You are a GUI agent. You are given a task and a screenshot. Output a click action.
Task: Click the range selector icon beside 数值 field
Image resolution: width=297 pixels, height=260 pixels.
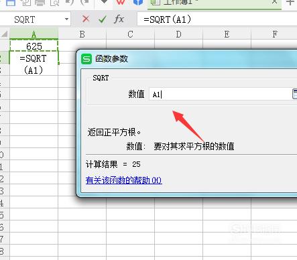pos(294,94)
